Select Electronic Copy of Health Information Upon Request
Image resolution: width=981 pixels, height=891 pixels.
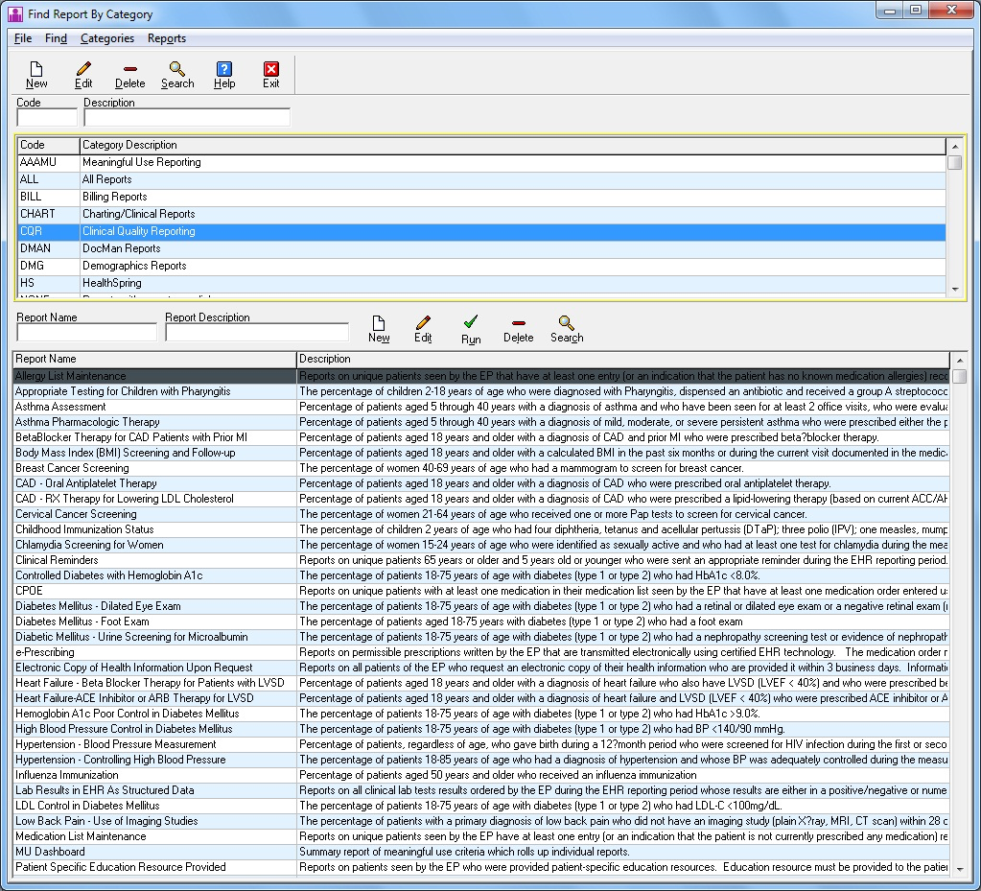pos(481,668)
